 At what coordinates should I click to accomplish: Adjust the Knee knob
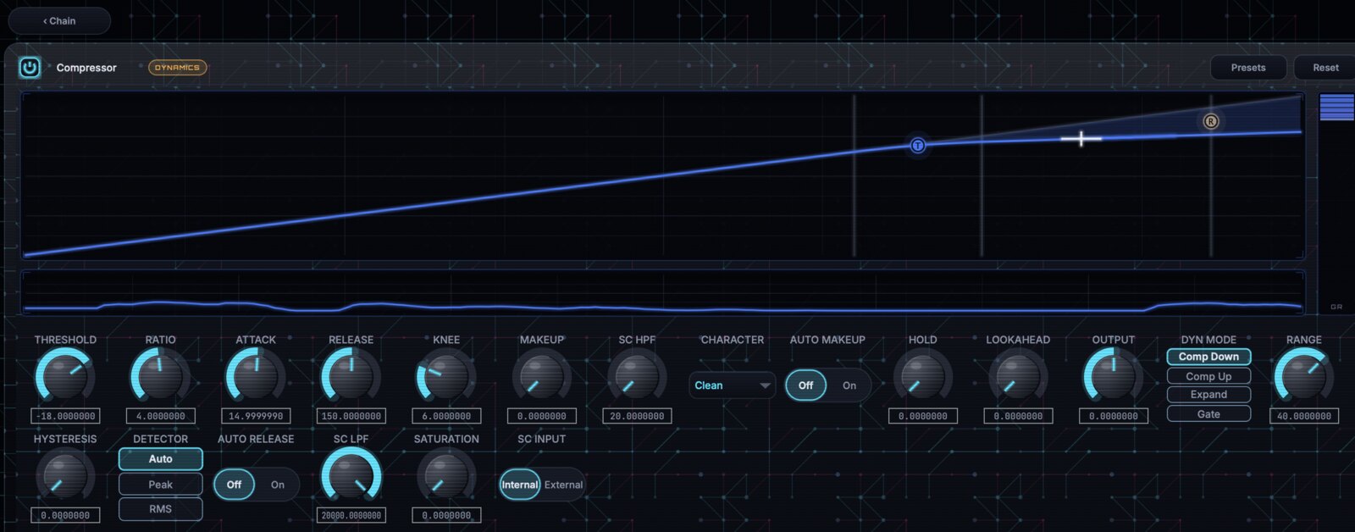[x=446, y=376]
